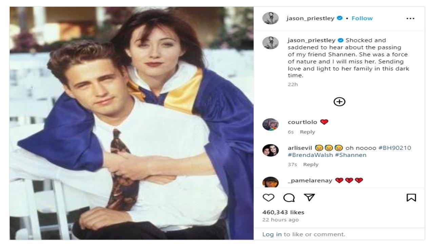This screenshot has height=244, width=434.
Task: Click the heart Like icon
Action: click(x=268, y=198)
